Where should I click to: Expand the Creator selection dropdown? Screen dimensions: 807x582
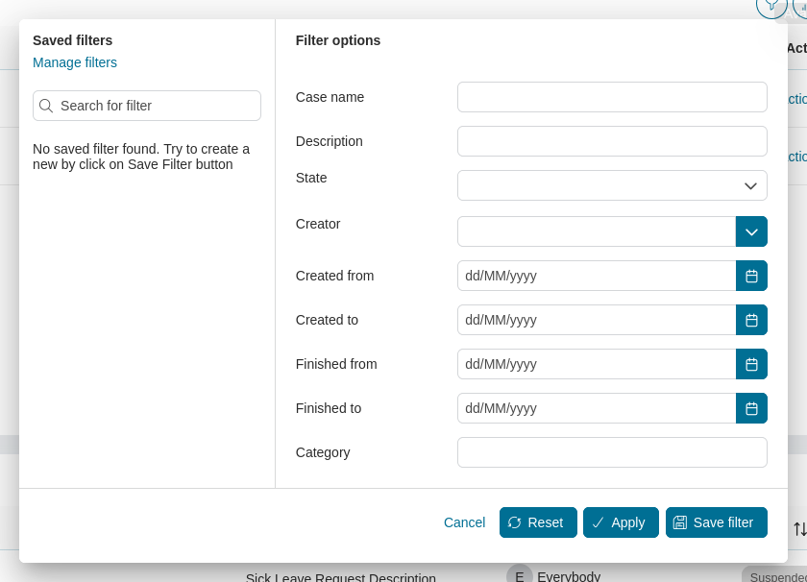[x=751, y=231]
